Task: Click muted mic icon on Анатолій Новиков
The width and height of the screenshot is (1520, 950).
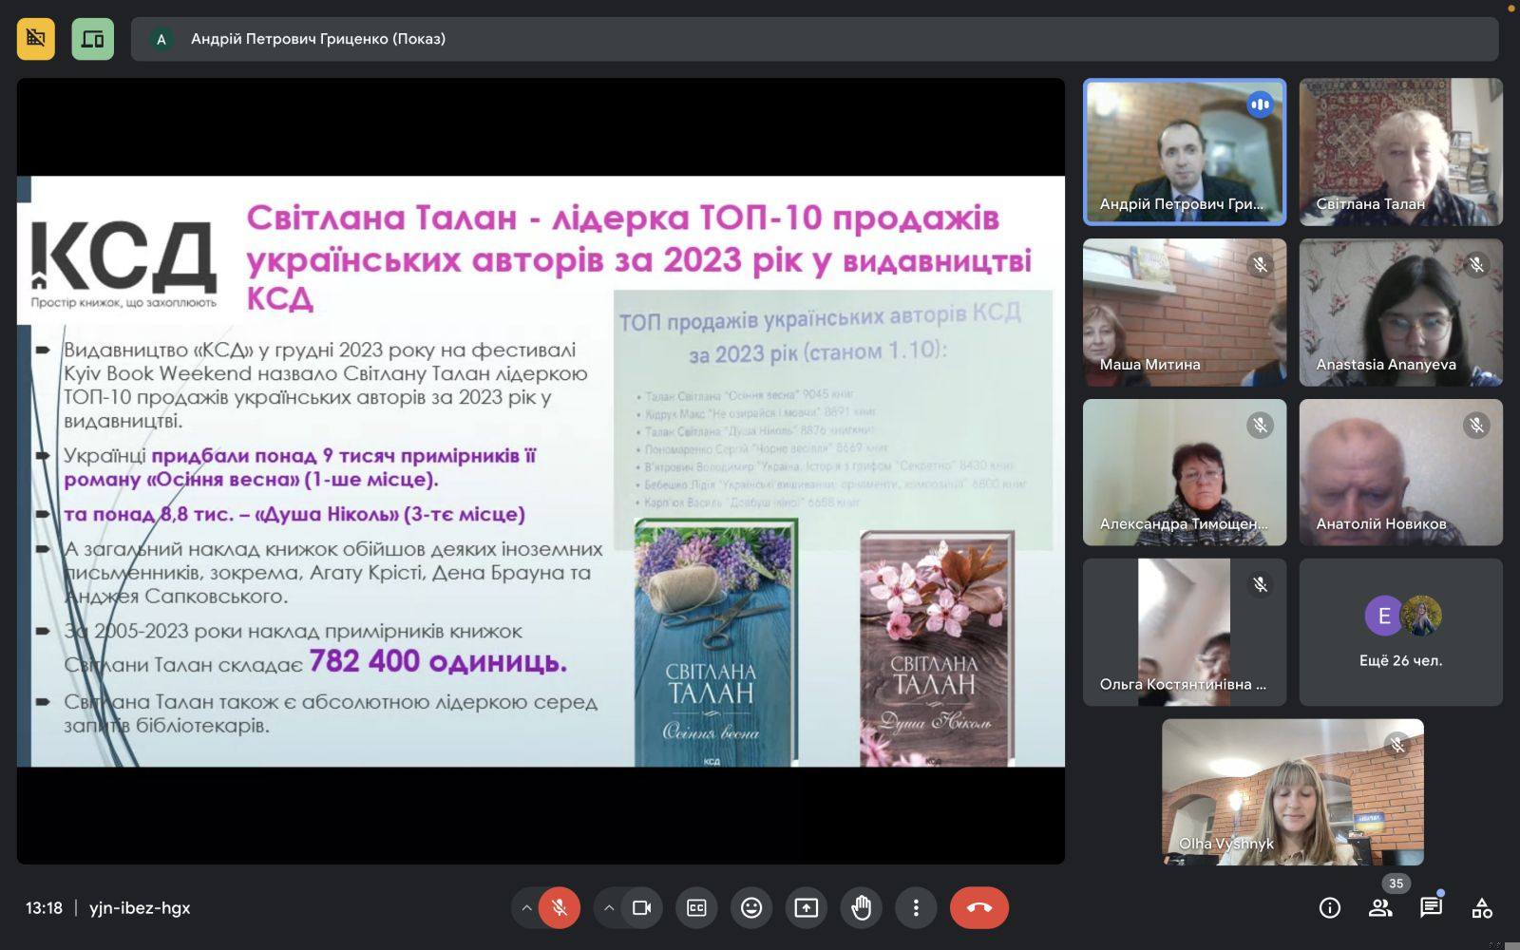Action: click(1476, 425)
